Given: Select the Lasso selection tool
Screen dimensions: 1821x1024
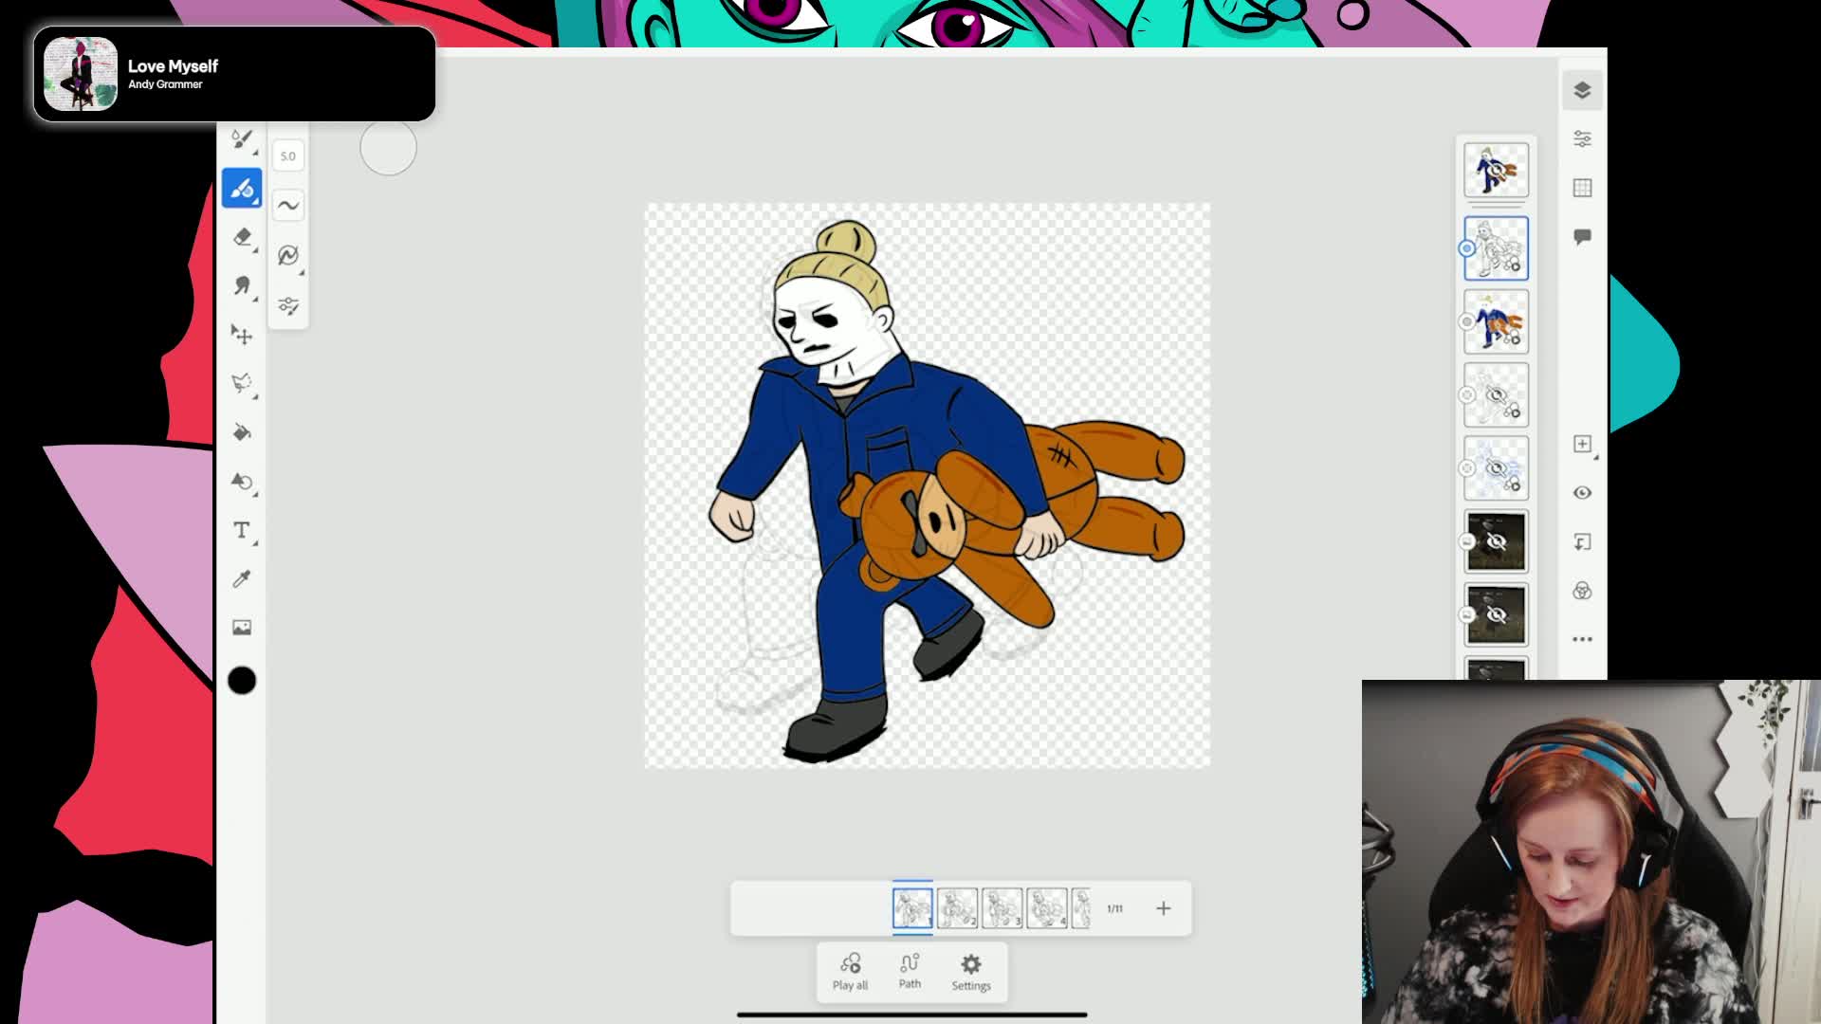Looking at the screenshot, I should click(x=242, y=383).
